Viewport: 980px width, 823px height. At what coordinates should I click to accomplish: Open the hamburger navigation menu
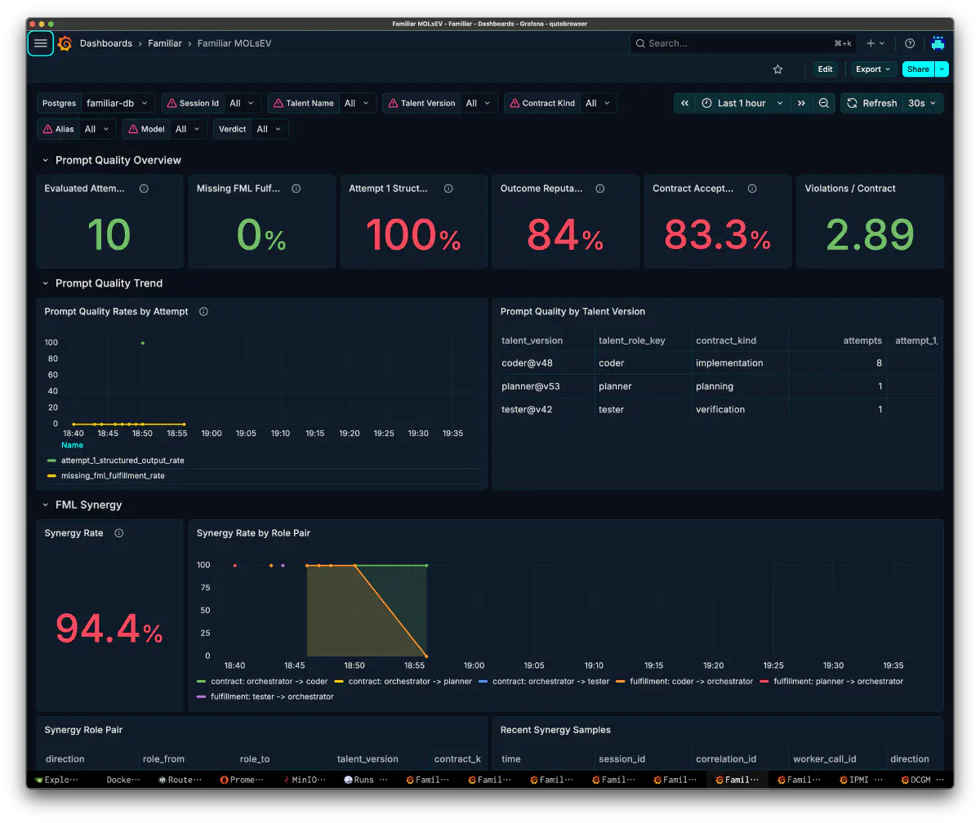pyautogui.click(x=41, y=43)
